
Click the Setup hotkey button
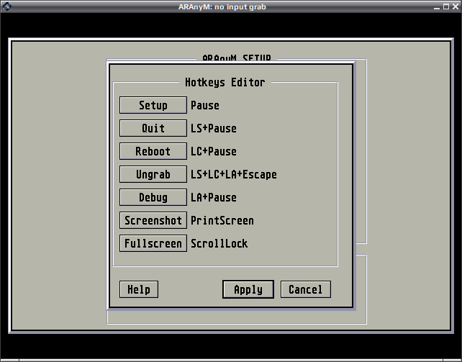tap(153, 105)
